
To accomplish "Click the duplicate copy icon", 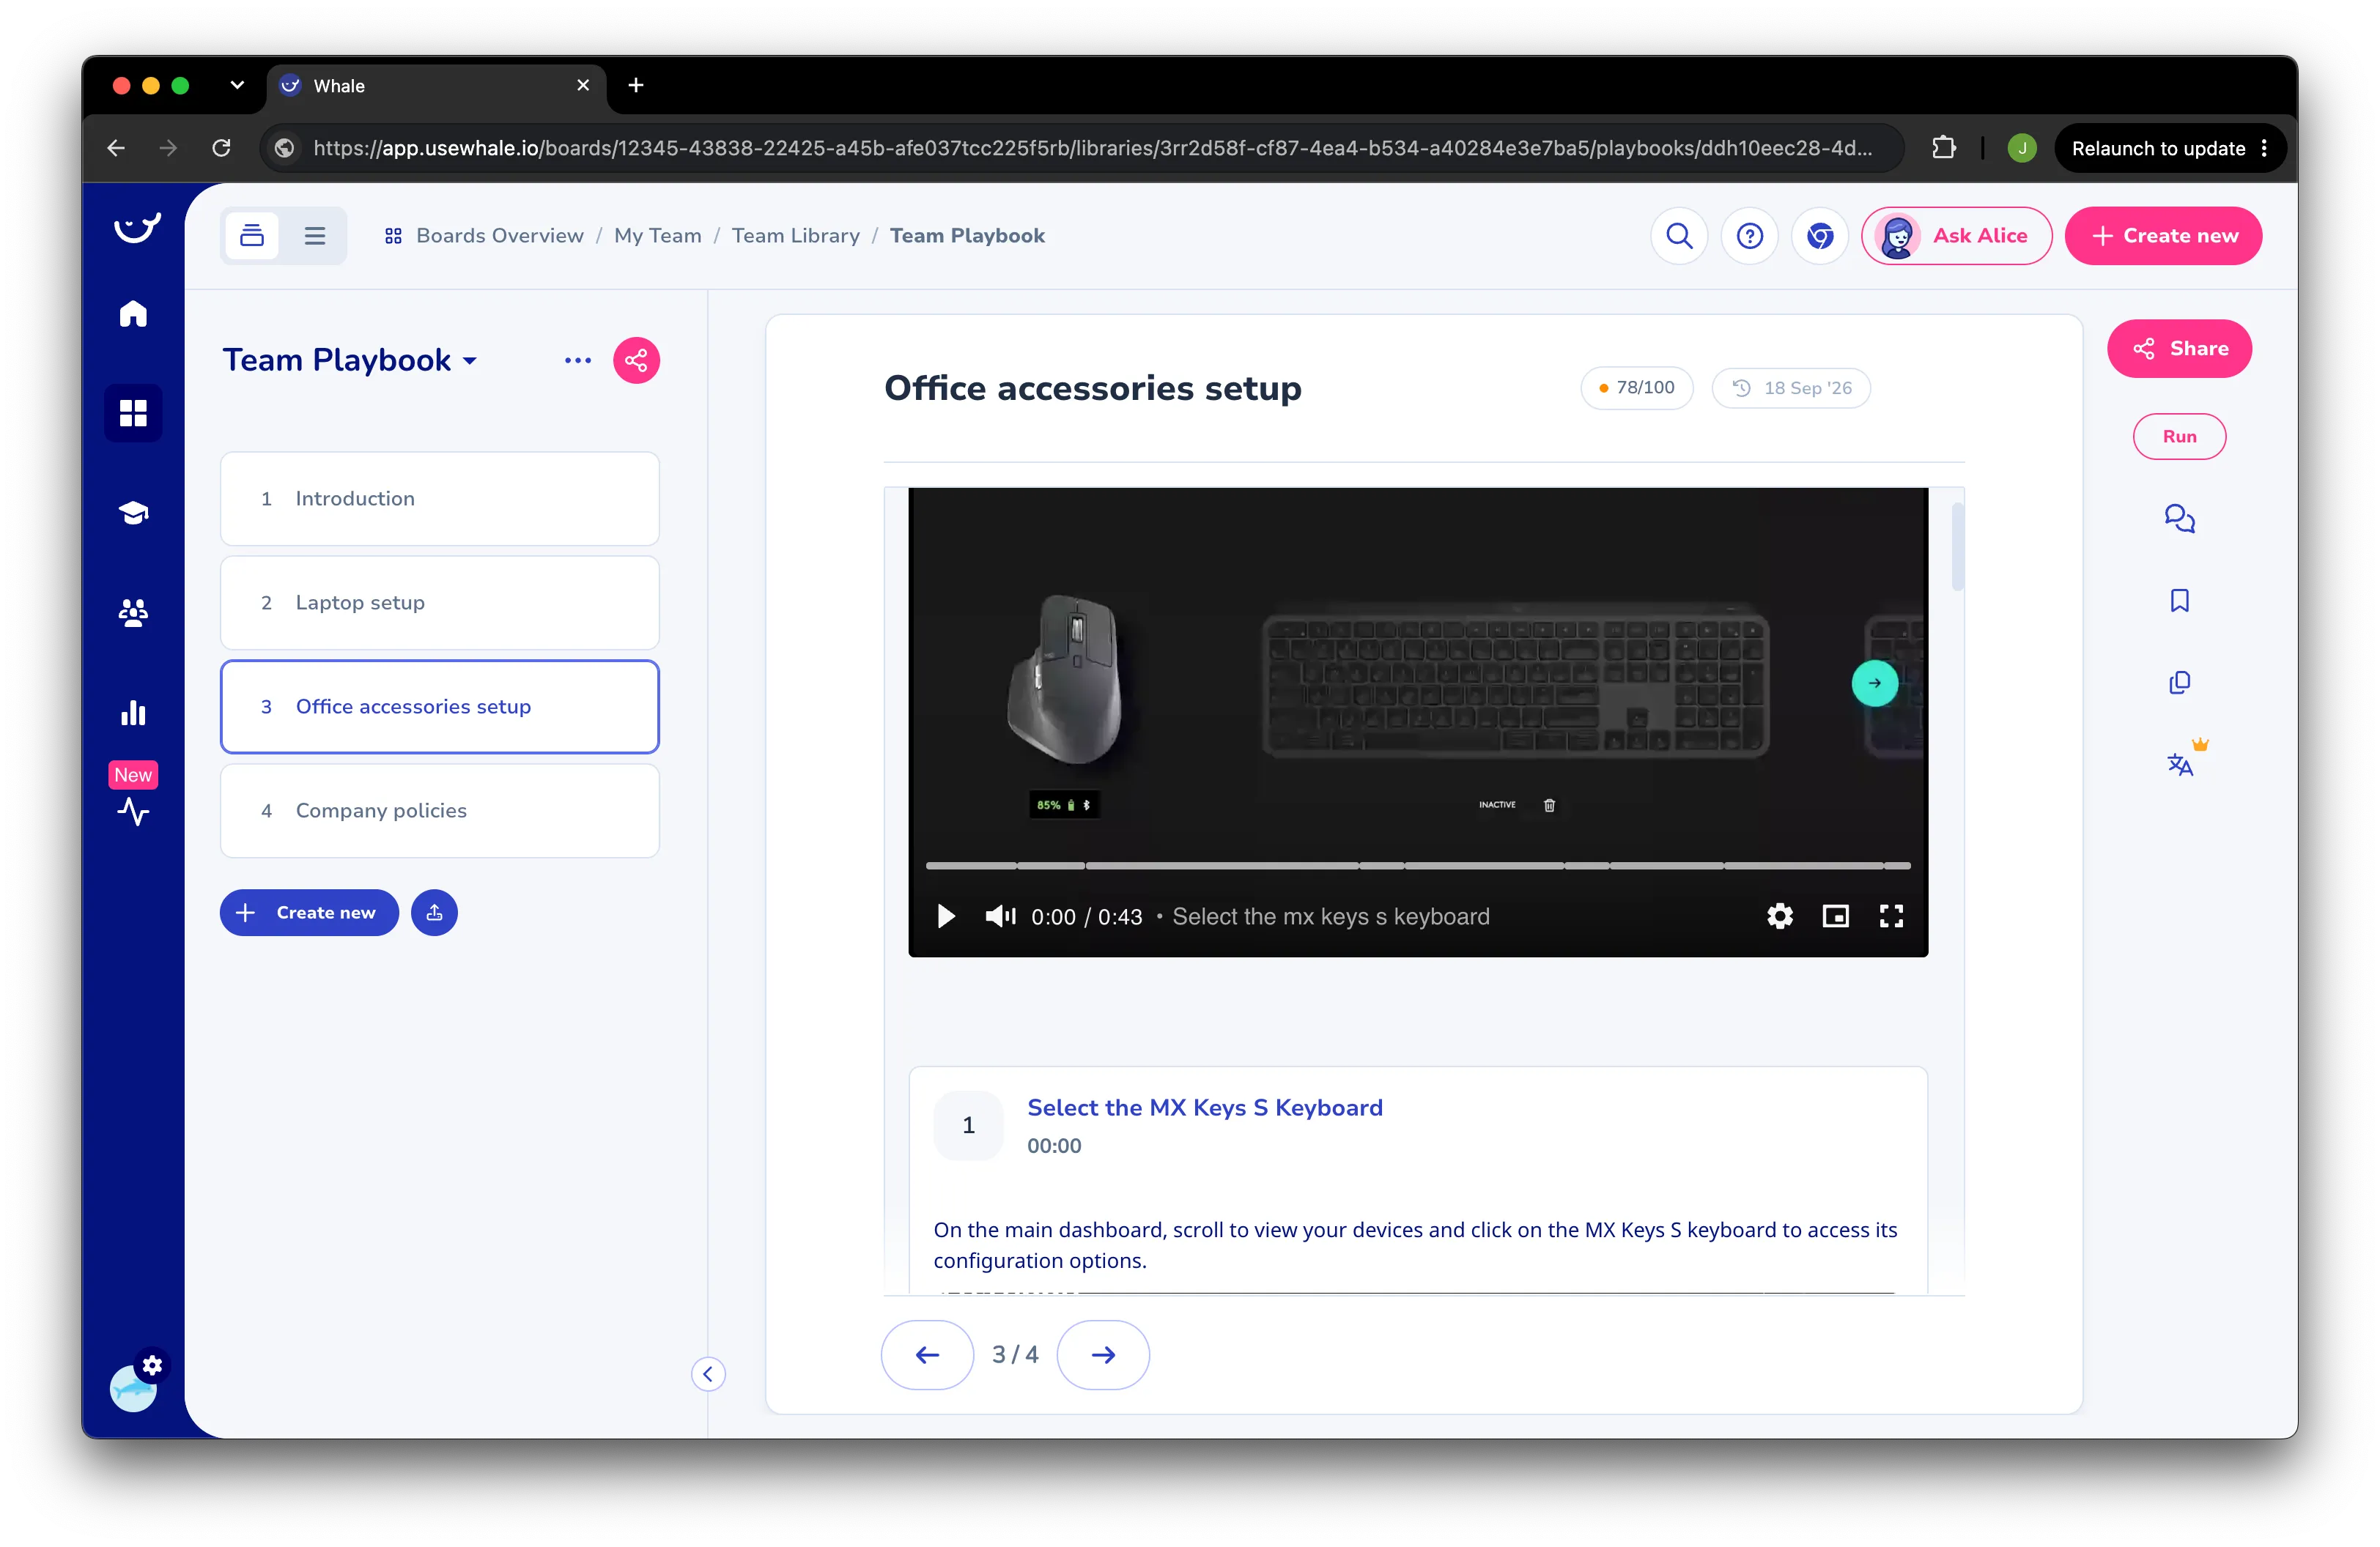I will 2179,683.
